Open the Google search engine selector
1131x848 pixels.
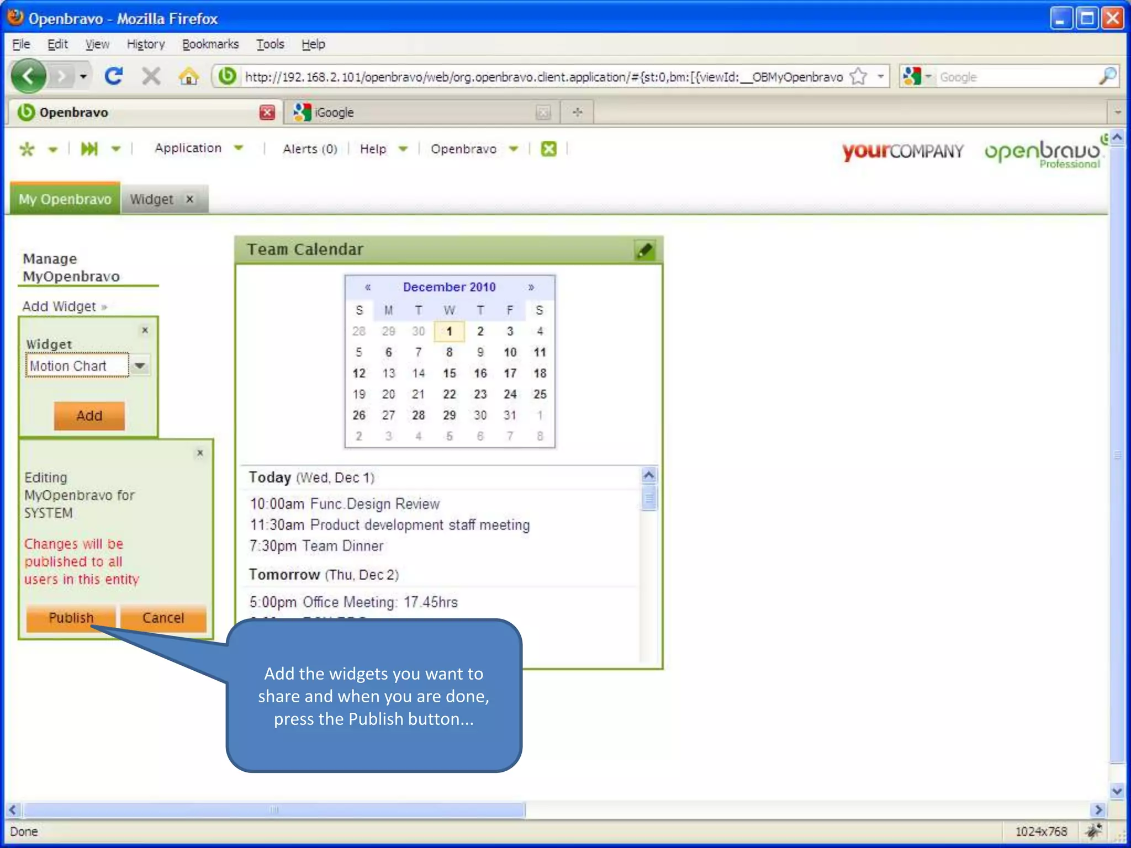pyautogui.click(x=917, y=76)
